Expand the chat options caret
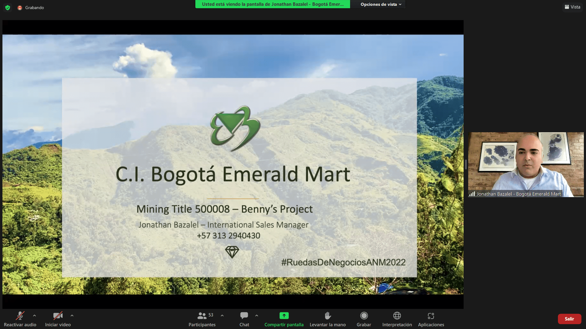Image resolution: width=586 pixels, height=329 pixels. tap(257, 316)
